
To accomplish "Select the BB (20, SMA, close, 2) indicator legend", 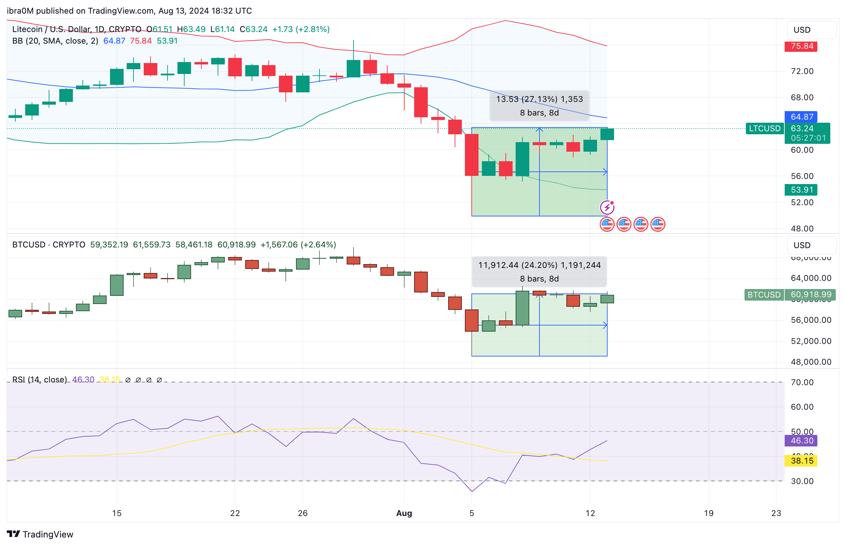I will 55,41.
